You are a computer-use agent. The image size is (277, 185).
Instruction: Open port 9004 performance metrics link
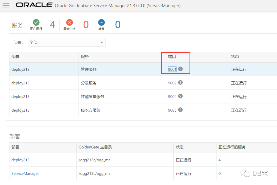click(x=172, y=96)
